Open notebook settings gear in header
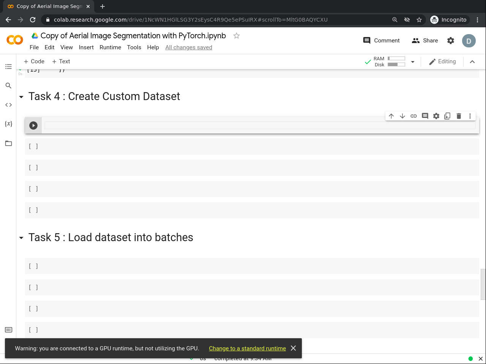 click(451, 41)
